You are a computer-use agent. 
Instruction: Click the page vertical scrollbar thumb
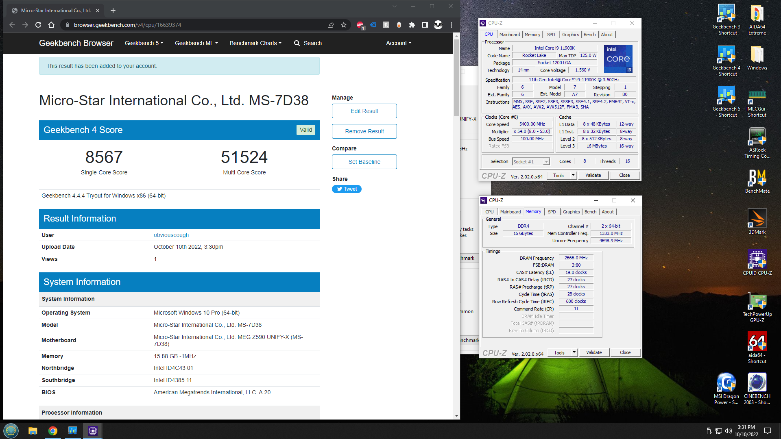click(456, 77)
